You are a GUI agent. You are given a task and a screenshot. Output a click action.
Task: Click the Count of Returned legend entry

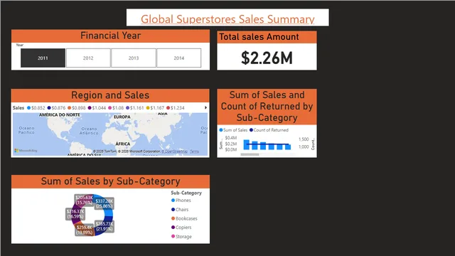269,130
